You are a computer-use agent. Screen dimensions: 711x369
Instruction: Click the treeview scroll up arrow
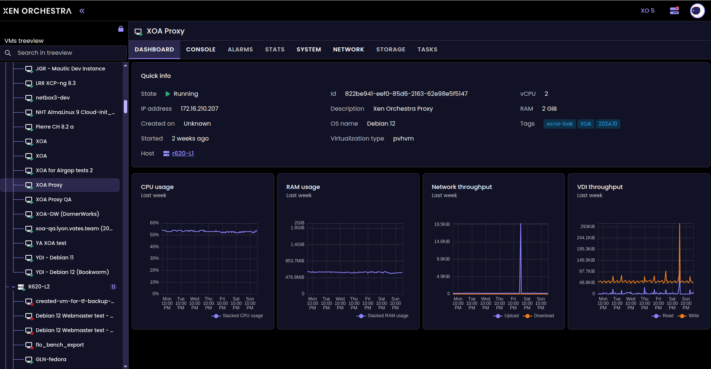pos(125,66)
